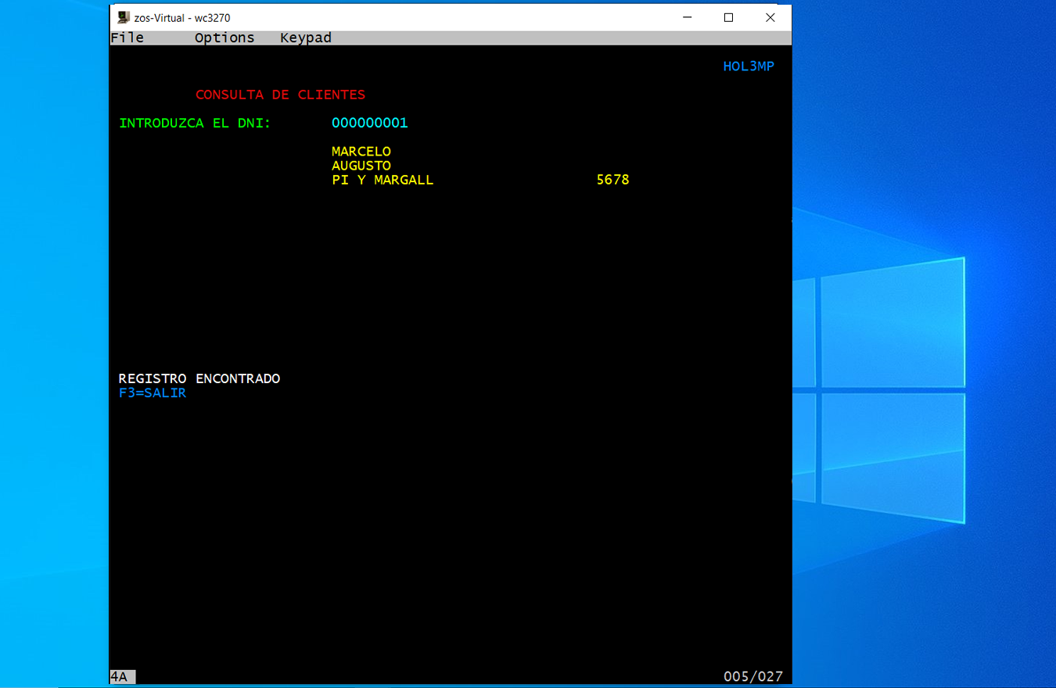1056x688 pixels.
Task: Maximize the wc3270 terminal window
Action: [x=728, y=18]
